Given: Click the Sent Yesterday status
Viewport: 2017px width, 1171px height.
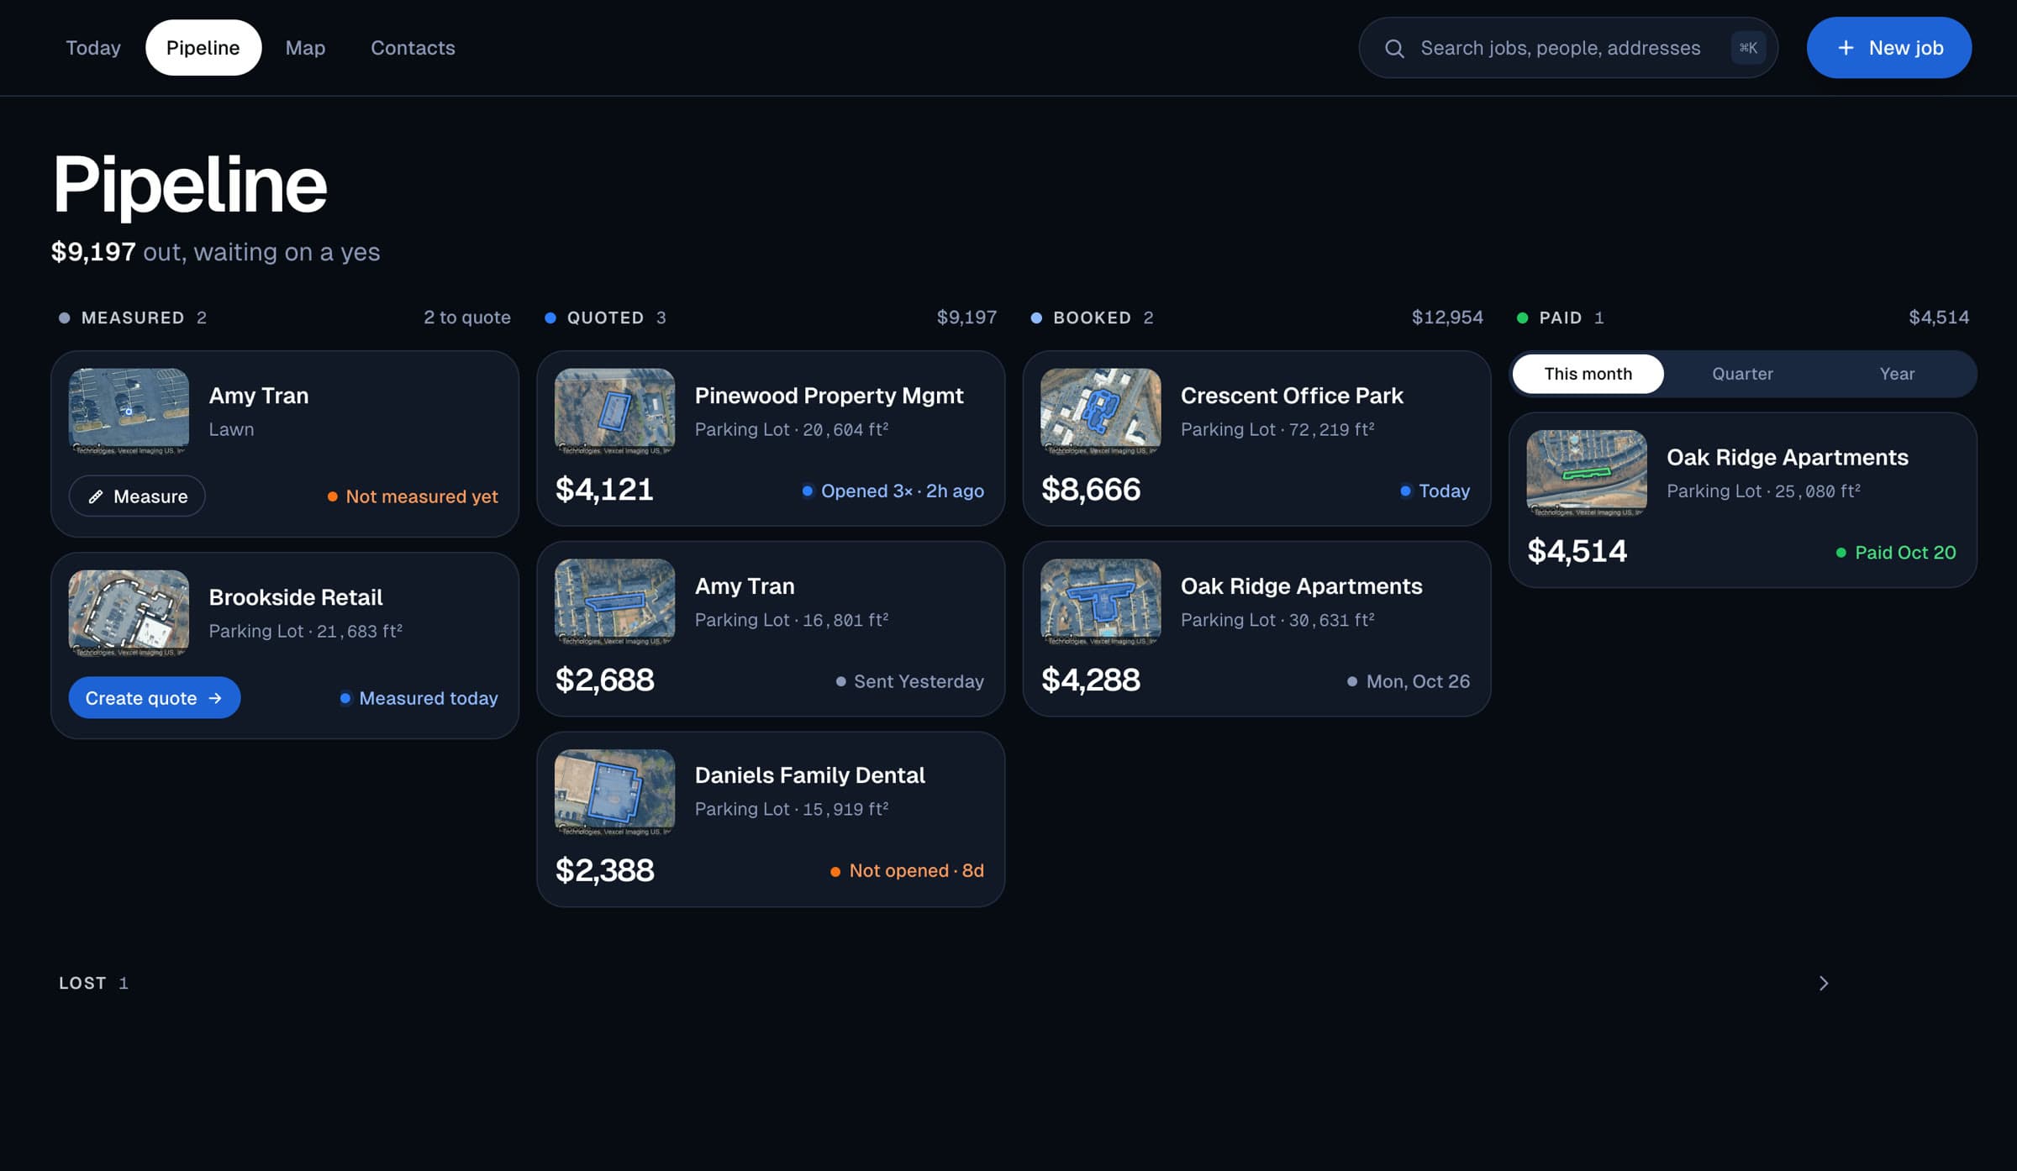Looking at the screenshot, I should tap(909, 681).
